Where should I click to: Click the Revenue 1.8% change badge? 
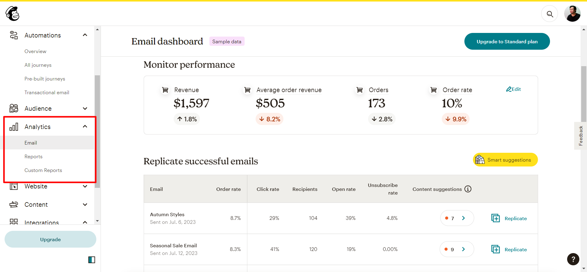tap(187, 119)
